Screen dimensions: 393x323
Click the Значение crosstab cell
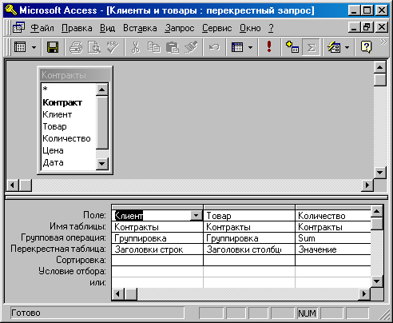pos(333,249)
